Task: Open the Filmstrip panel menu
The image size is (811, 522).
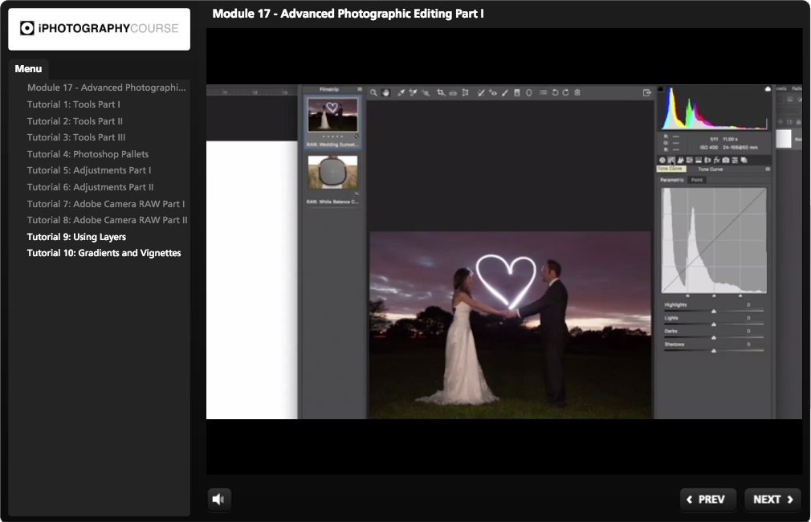Action: 360,89
